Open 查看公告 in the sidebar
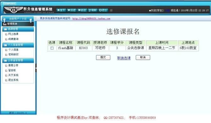The image size is (211, 123). click(13, 65)
